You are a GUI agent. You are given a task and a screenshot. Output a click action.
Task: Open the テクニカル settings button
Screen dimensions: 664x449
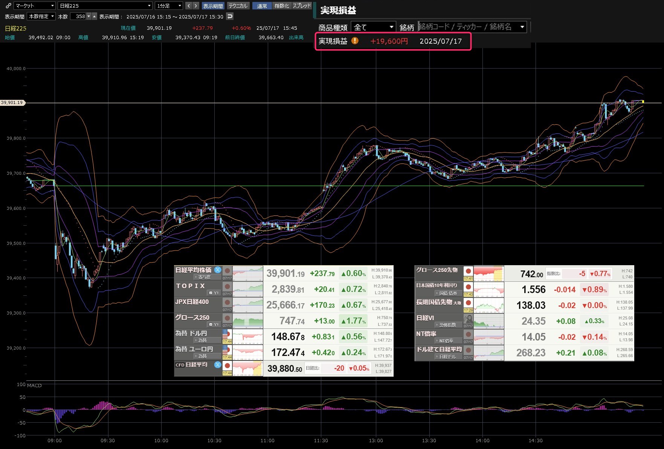(238, 6)
